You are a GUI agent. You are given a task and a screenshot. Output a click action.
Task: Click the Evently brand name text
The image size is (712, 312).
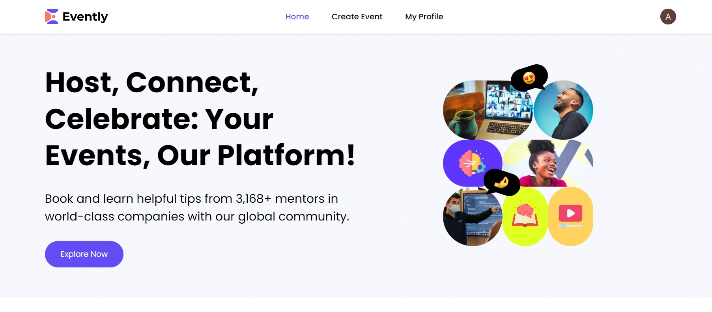tap(85, 17)
